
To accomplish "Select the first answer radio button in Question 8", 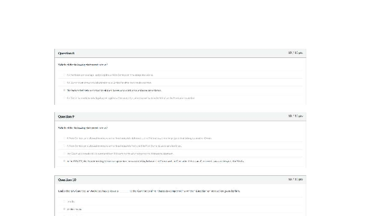I will 64,75.
